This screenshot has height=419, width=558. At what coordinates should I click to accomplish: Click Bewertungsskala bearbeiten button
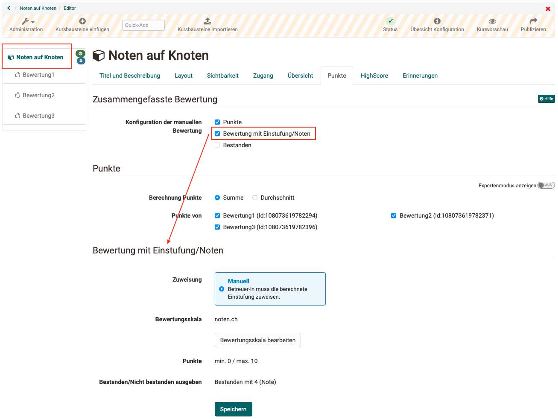[257, 340]
